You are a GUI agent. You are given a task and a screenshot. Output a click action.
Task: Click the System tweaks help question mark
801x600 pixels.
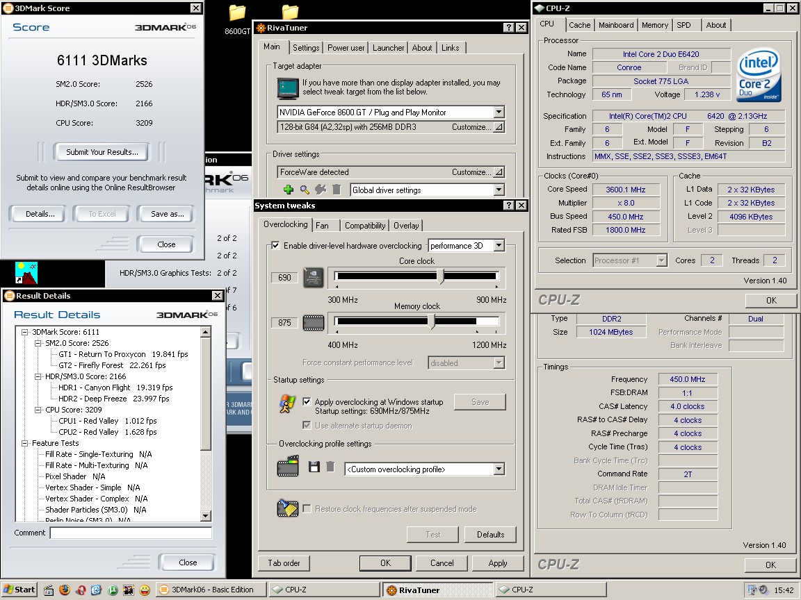508,205
